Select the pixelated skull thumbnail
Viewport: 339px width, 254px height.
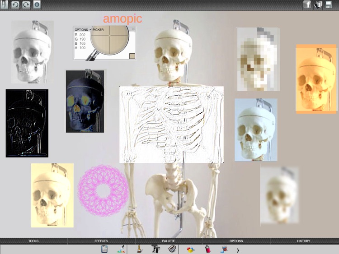coord(259,59)
